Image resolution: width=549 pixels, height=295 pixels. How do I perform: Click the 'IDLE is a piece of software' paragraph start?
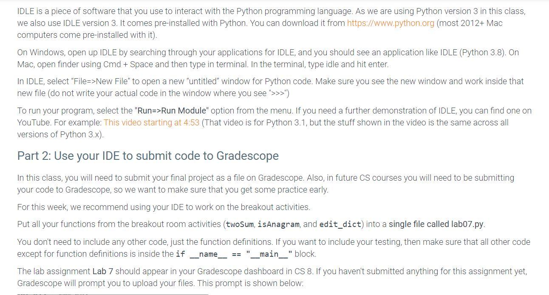click(64, 11)
